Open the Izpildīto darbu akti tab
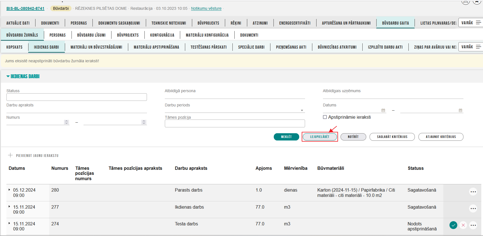The width and height of the screenshot is (483, 236). pyautogui.click(x=385, y=47)
